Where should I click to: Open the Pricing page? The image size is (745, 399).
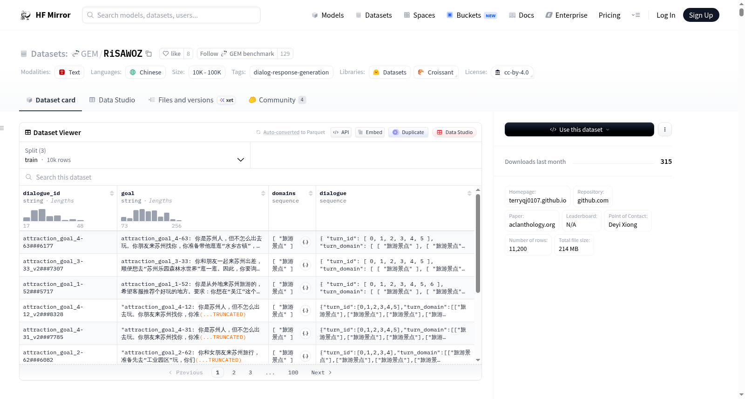point(610,15)
